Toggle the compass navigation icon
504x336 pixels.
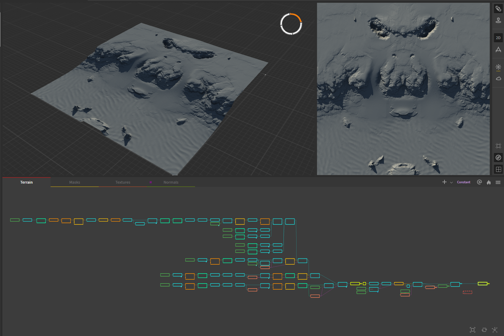498,158
